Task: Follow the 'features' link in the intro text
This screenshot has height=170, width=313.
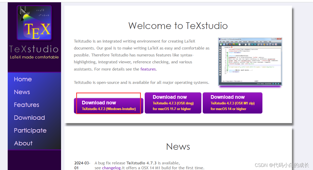Action: [148, 69]
